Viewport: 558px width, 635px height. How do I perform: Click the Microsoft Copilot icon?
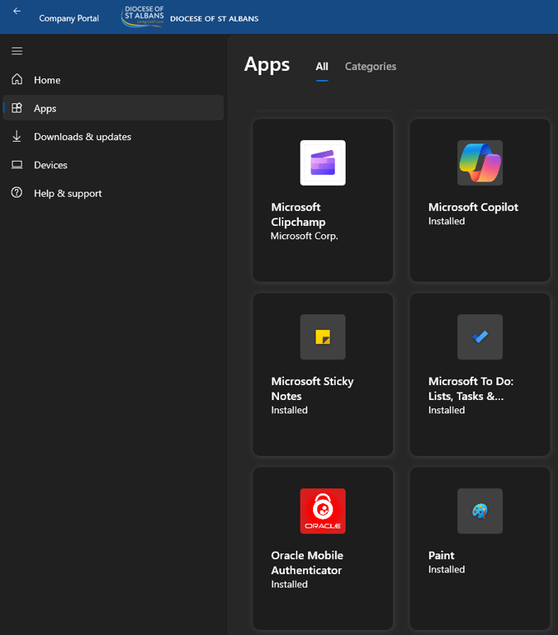[x=480, y=162]
